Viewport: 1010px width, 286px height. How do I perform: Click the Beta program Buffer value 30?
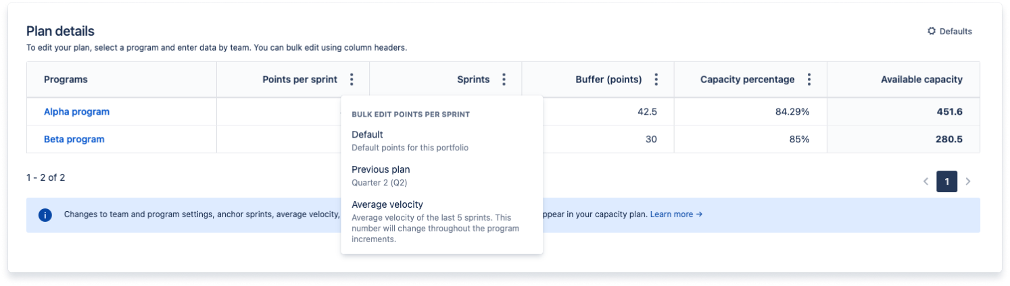click(651, 140)
